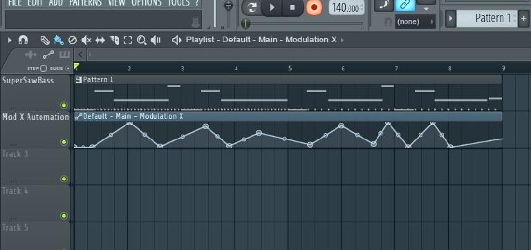Click the Pattern 1 clip title bar
The height and width of the screenshot is (250, 531).
coord(288,80)
